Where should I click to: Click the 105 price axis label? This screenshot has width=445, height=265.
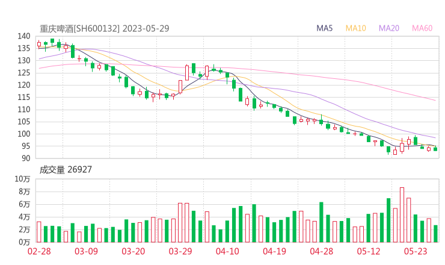pyautogui.click(x=24, y=122)
